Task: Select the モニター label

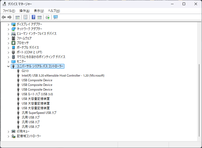Action: [x=21, y=62]
